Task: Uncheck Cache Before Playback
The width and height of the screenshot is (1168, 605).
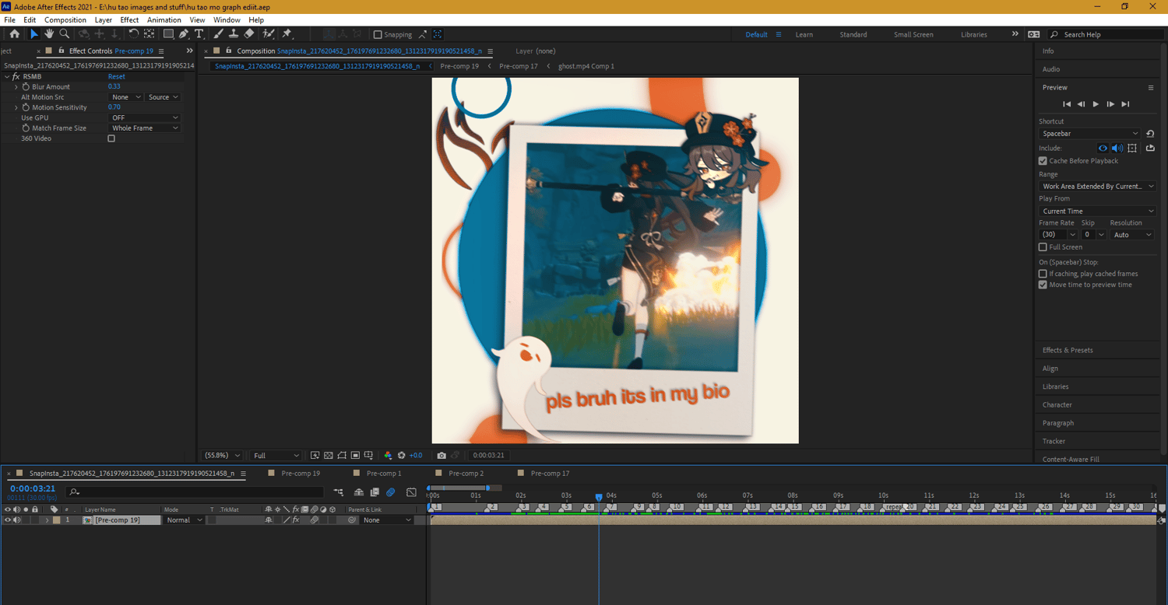Action: tap(1043, 161)
